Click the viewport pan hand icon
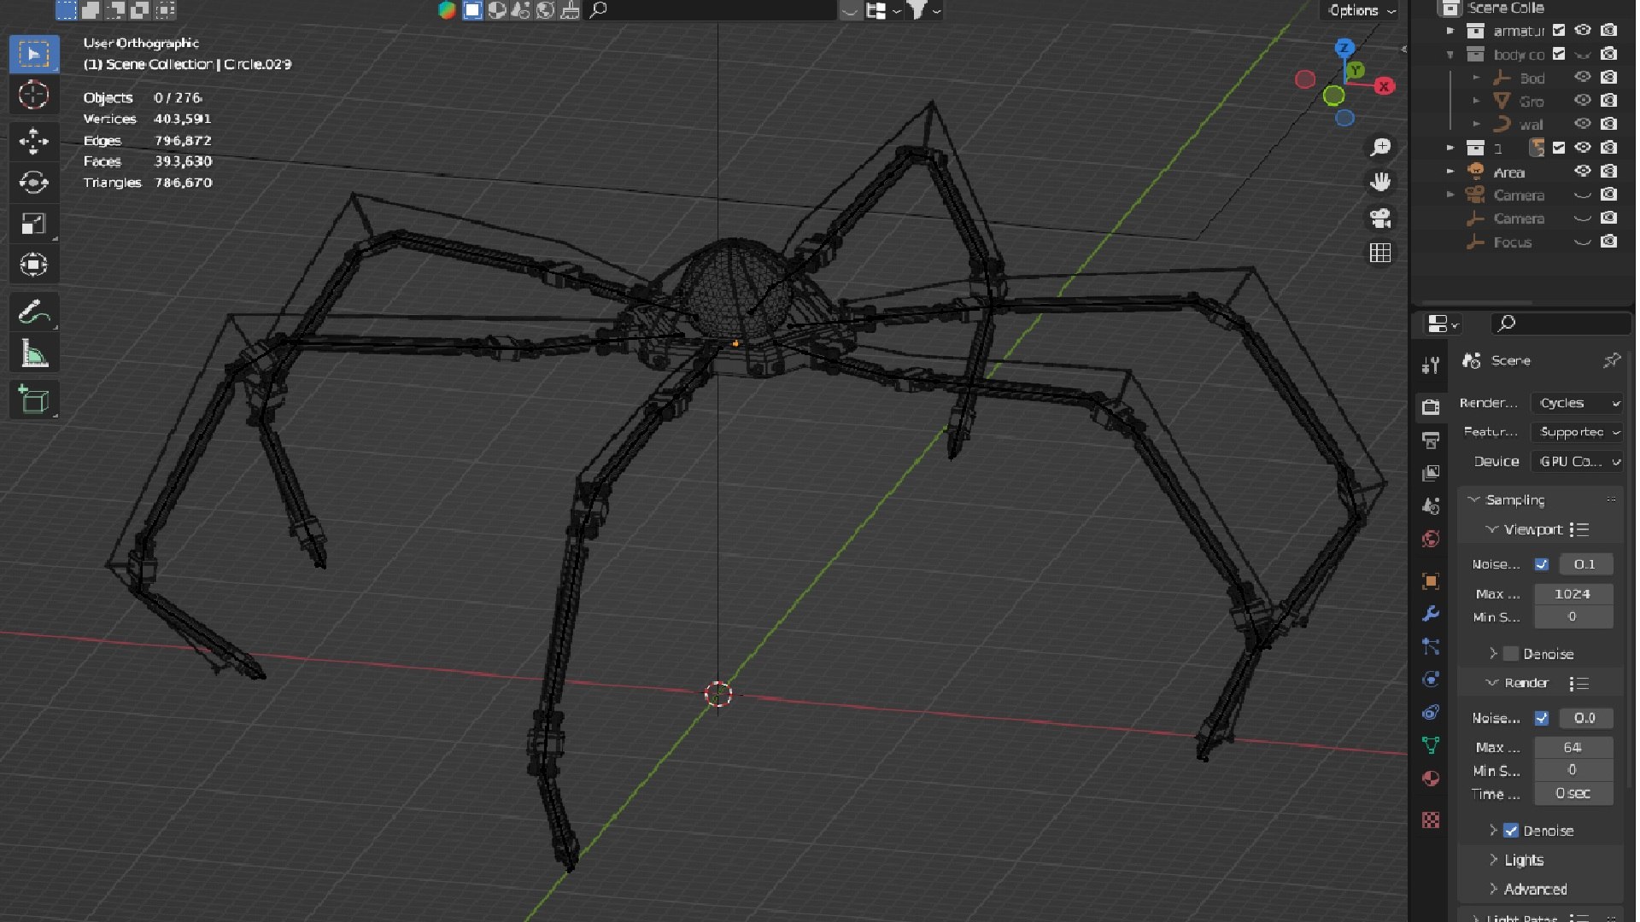This screenshot has width=1640, height=922. (x=1380, y=183)
